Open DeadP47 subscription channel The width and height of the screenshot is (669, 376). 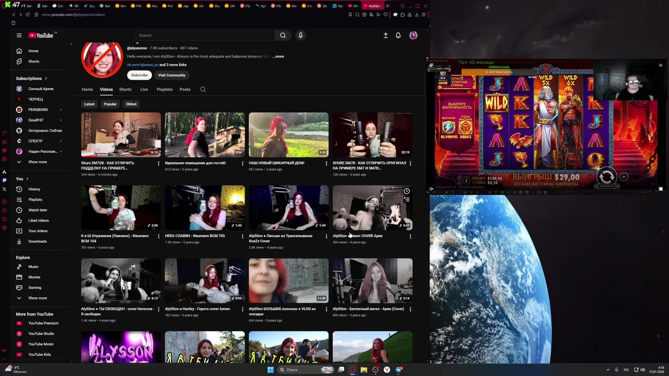tap(37, 120)
